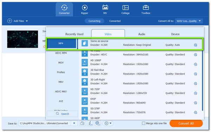211x132 pixels.
Task: Toggle the GPU hardware acceleration icon
Action: coord(98,123)
